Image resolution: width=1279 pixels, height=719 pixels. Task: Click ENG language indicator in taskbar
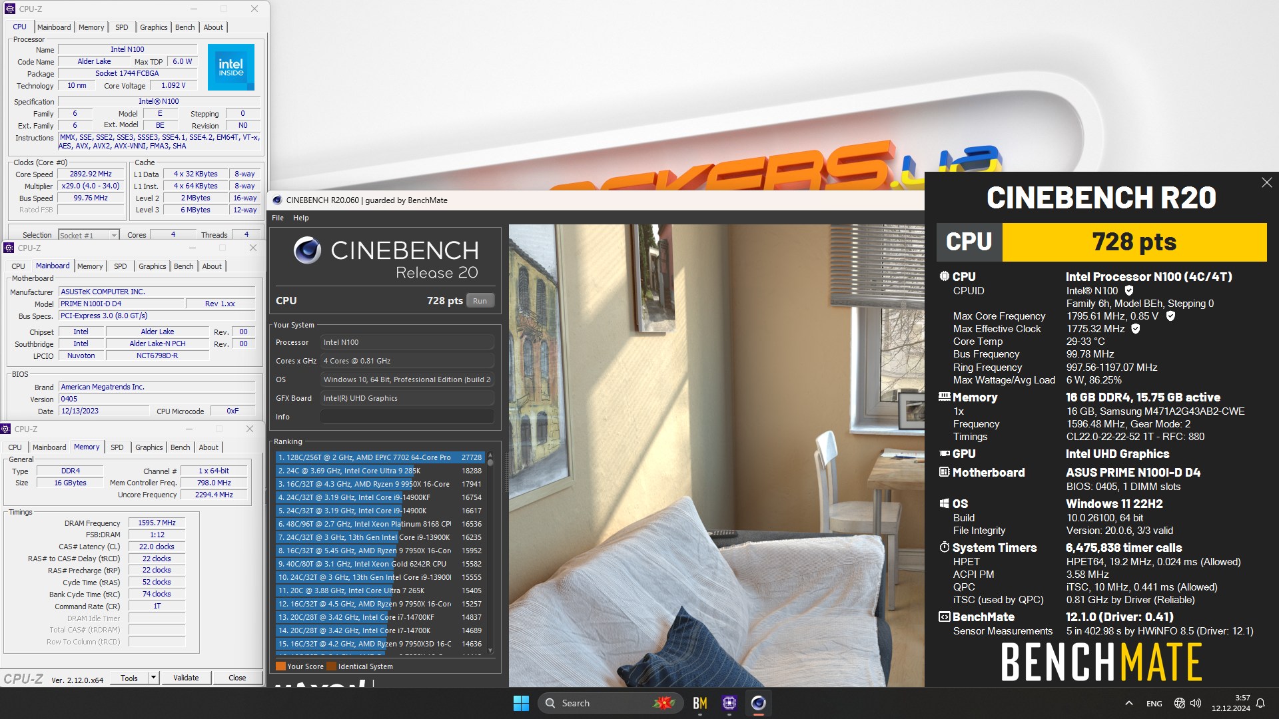tap(1154, 703)
